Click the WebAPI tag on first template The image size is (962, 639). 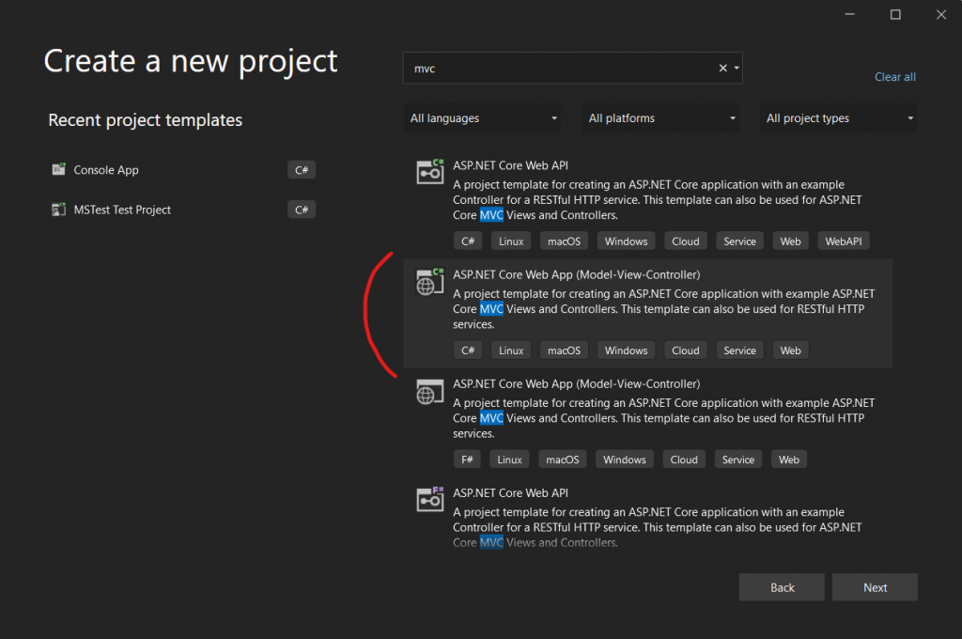(x=843, y=242)
